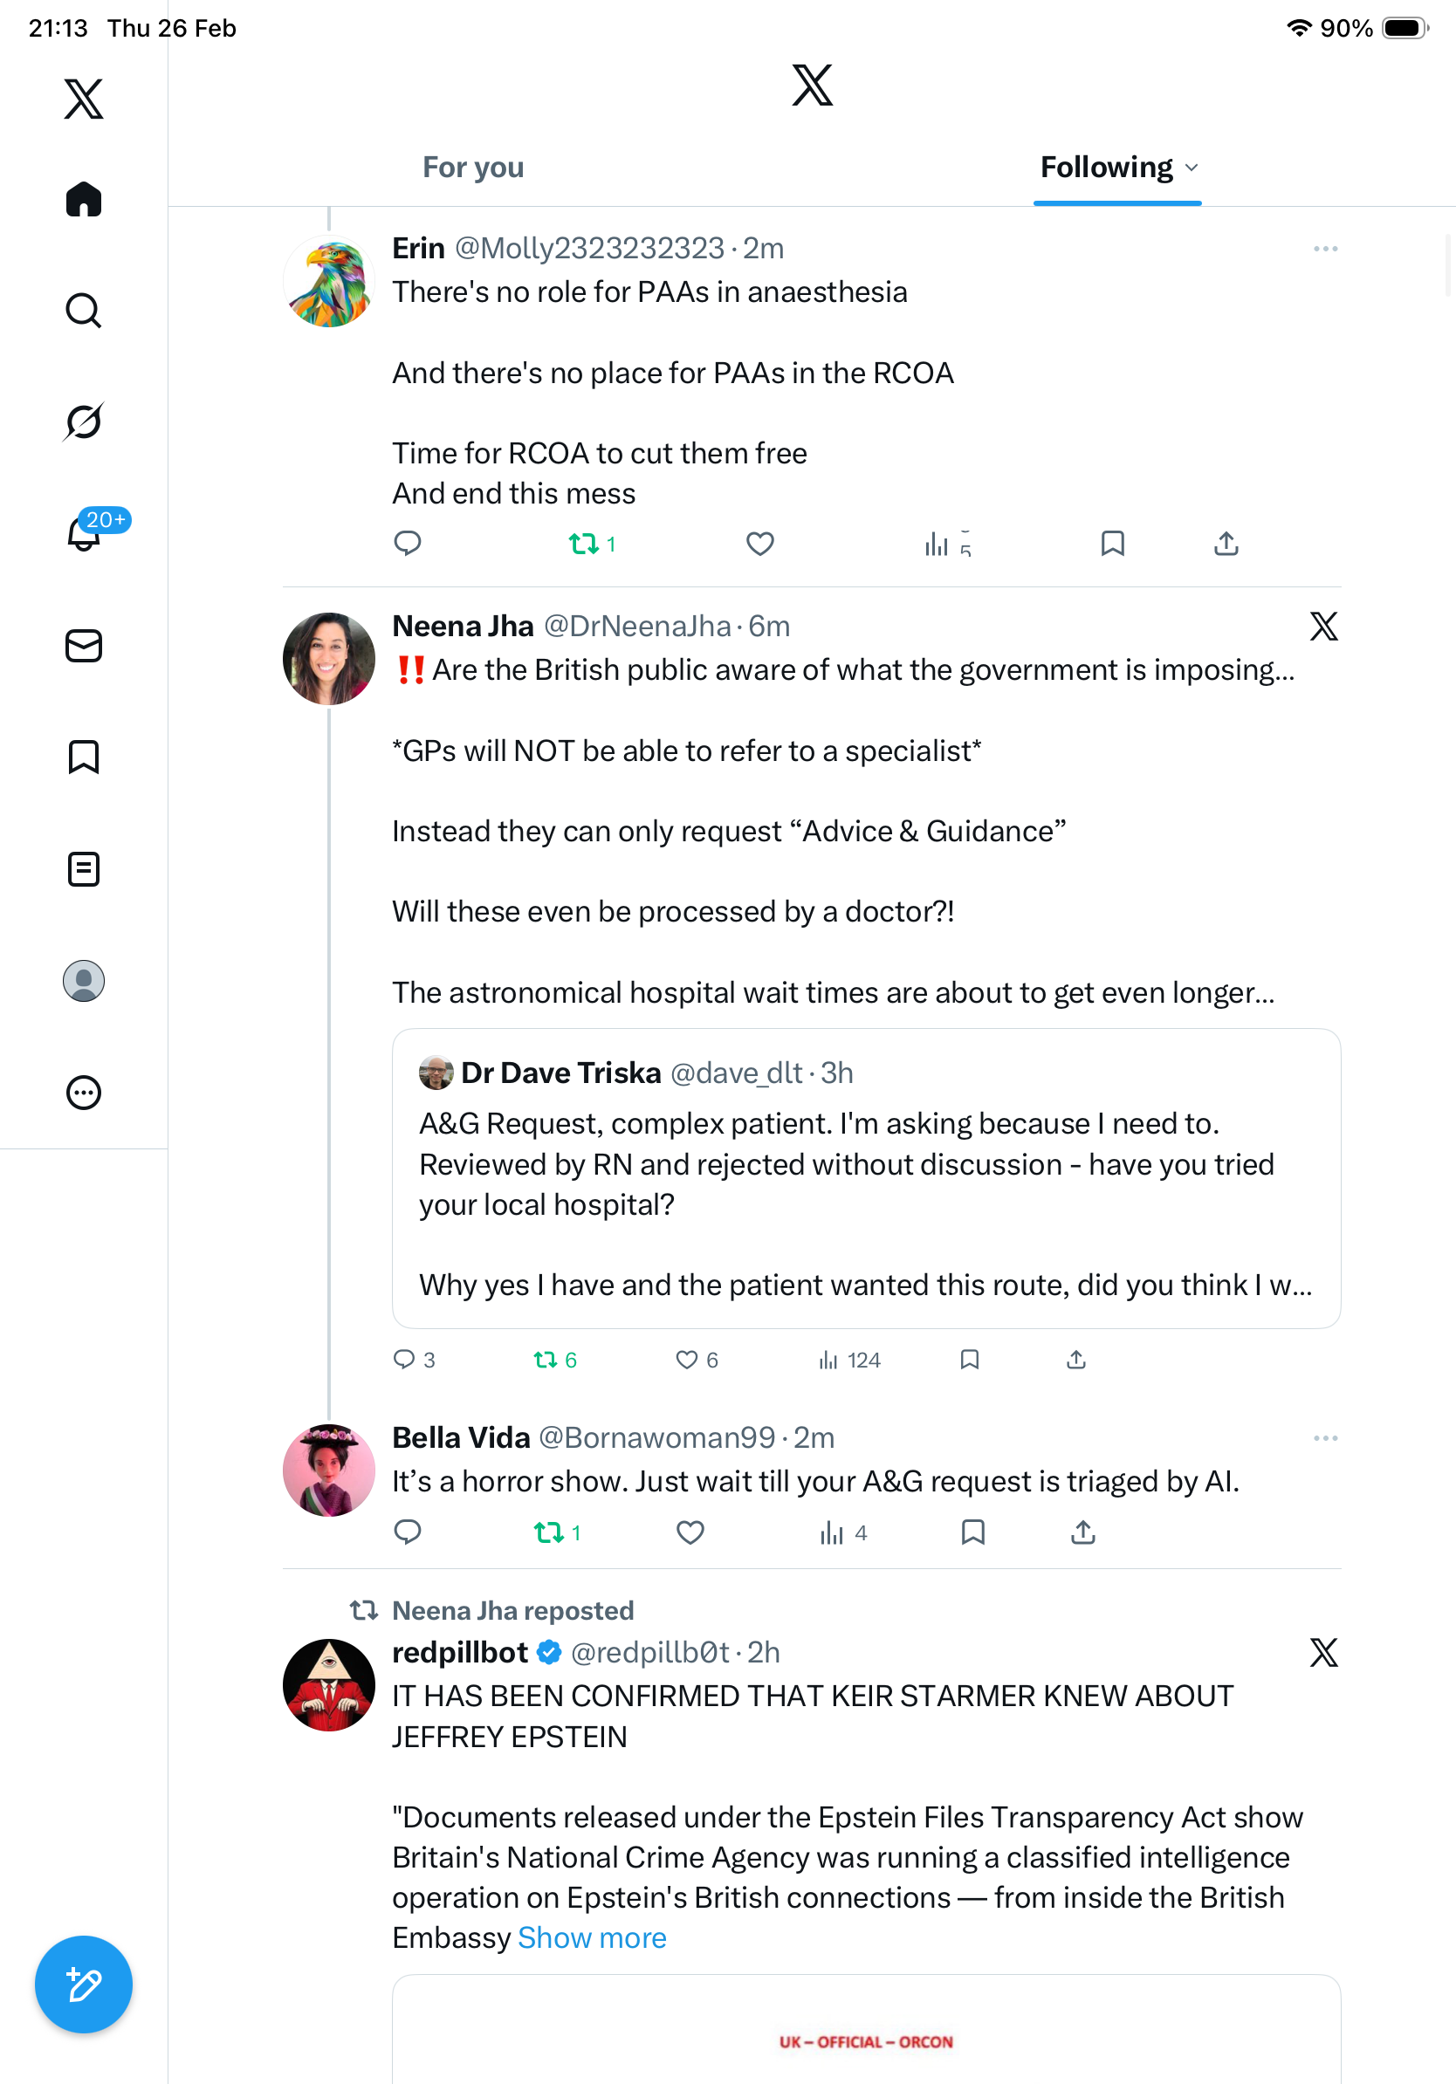
Task: Open Dr Dave Triska's quoted post
Action: point(865,1178)
